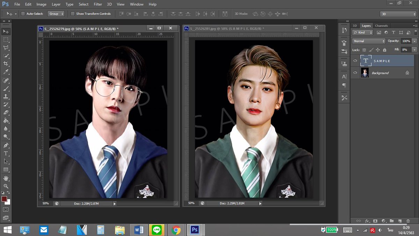Open the 3D workspace dropdown
The height and width of the screenshot is (236, 419).
398,14
